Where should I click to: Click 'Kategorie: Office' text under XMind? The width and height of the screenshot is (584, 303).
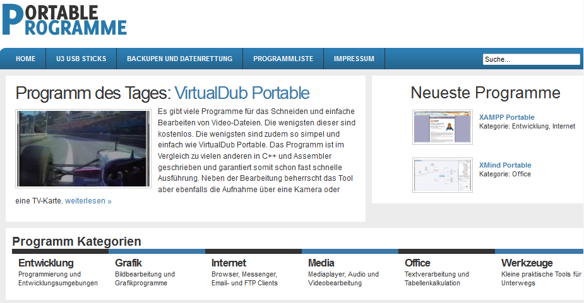[505, 174]
